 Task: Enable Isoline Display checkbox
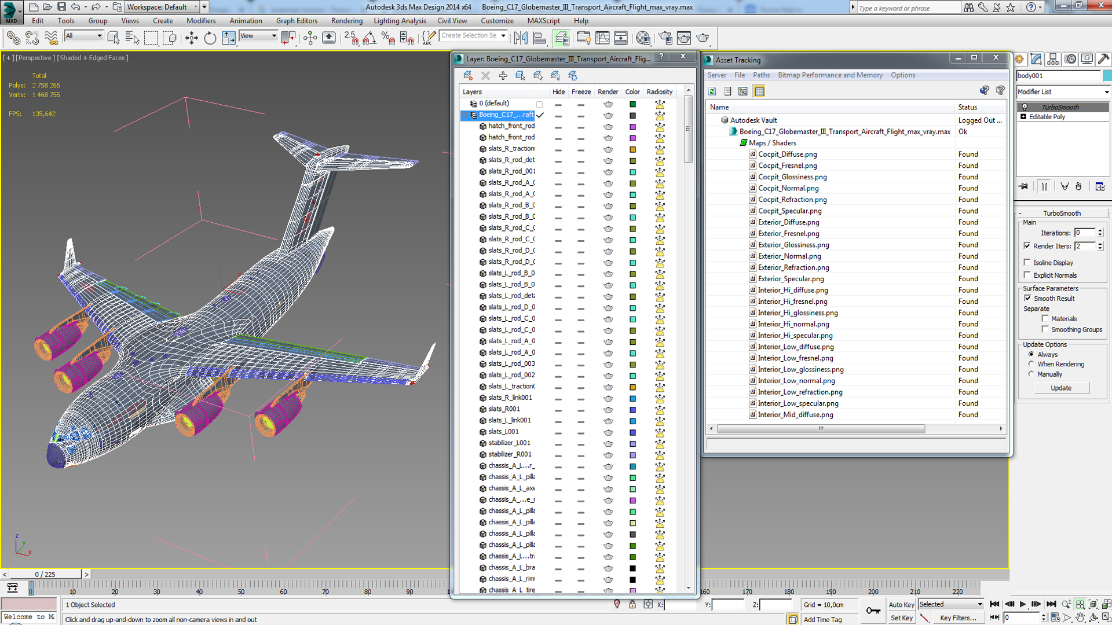pyautogui.click(x=1027, y=262)
